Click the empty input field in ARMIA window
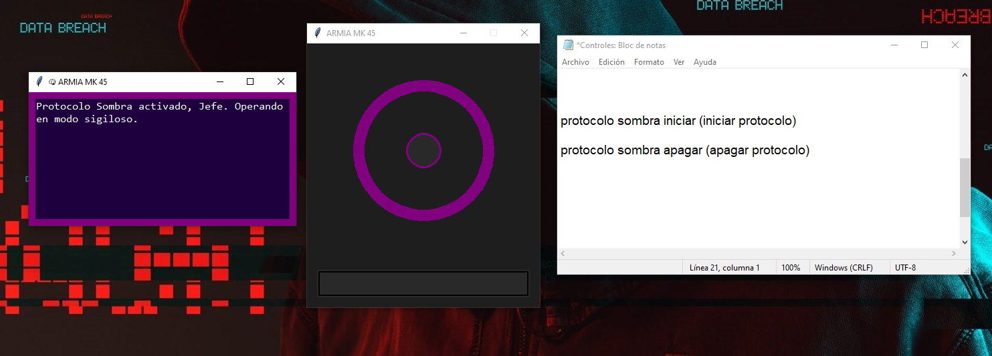Image resolution: width=992 pixels, height=356 pixels. 423,283
